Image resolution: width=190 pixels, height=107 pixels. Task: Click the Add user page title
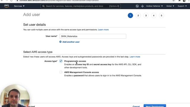point(31,15)
